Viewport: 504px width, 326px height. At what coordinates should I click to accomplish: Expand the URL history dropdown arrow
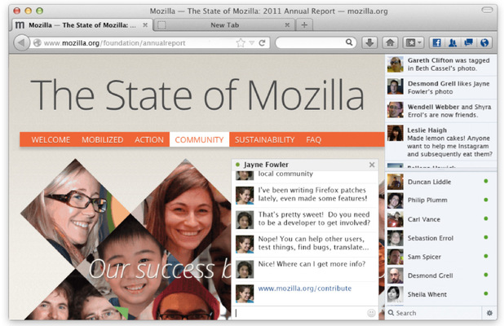(x=251, y=42)
